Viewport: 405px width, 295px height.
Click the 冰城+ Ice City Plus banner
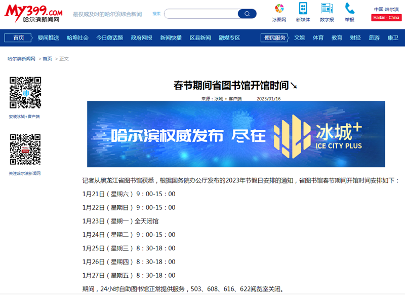coord(236,134)
